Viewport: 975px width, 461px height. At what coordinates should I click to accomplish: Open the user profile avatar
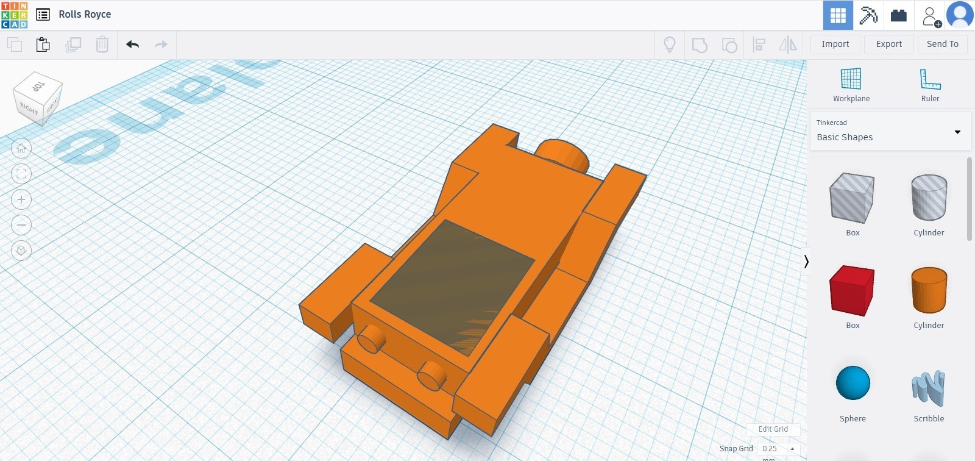tap(960, 15)
